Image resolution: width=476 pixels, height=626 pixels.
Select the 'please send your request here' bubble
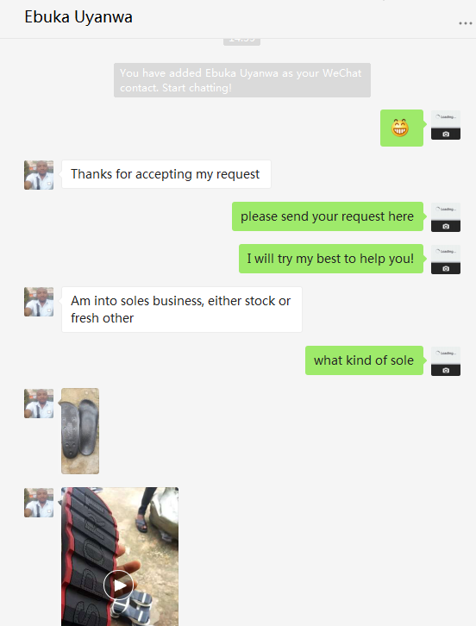pyautogui.click(x=328, y=216)
